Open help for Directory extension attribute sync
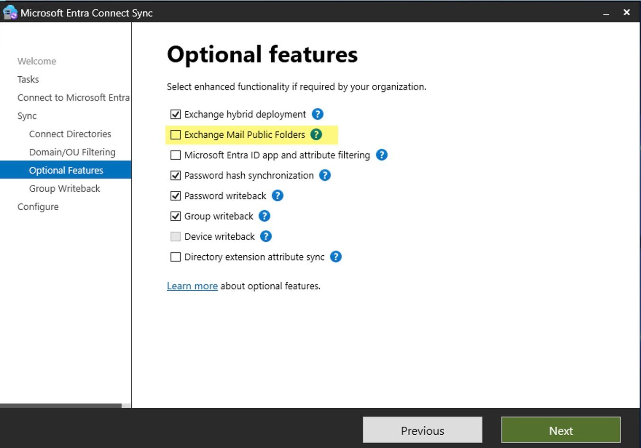This screenshot has height=448, width=641. coord(336,257)
